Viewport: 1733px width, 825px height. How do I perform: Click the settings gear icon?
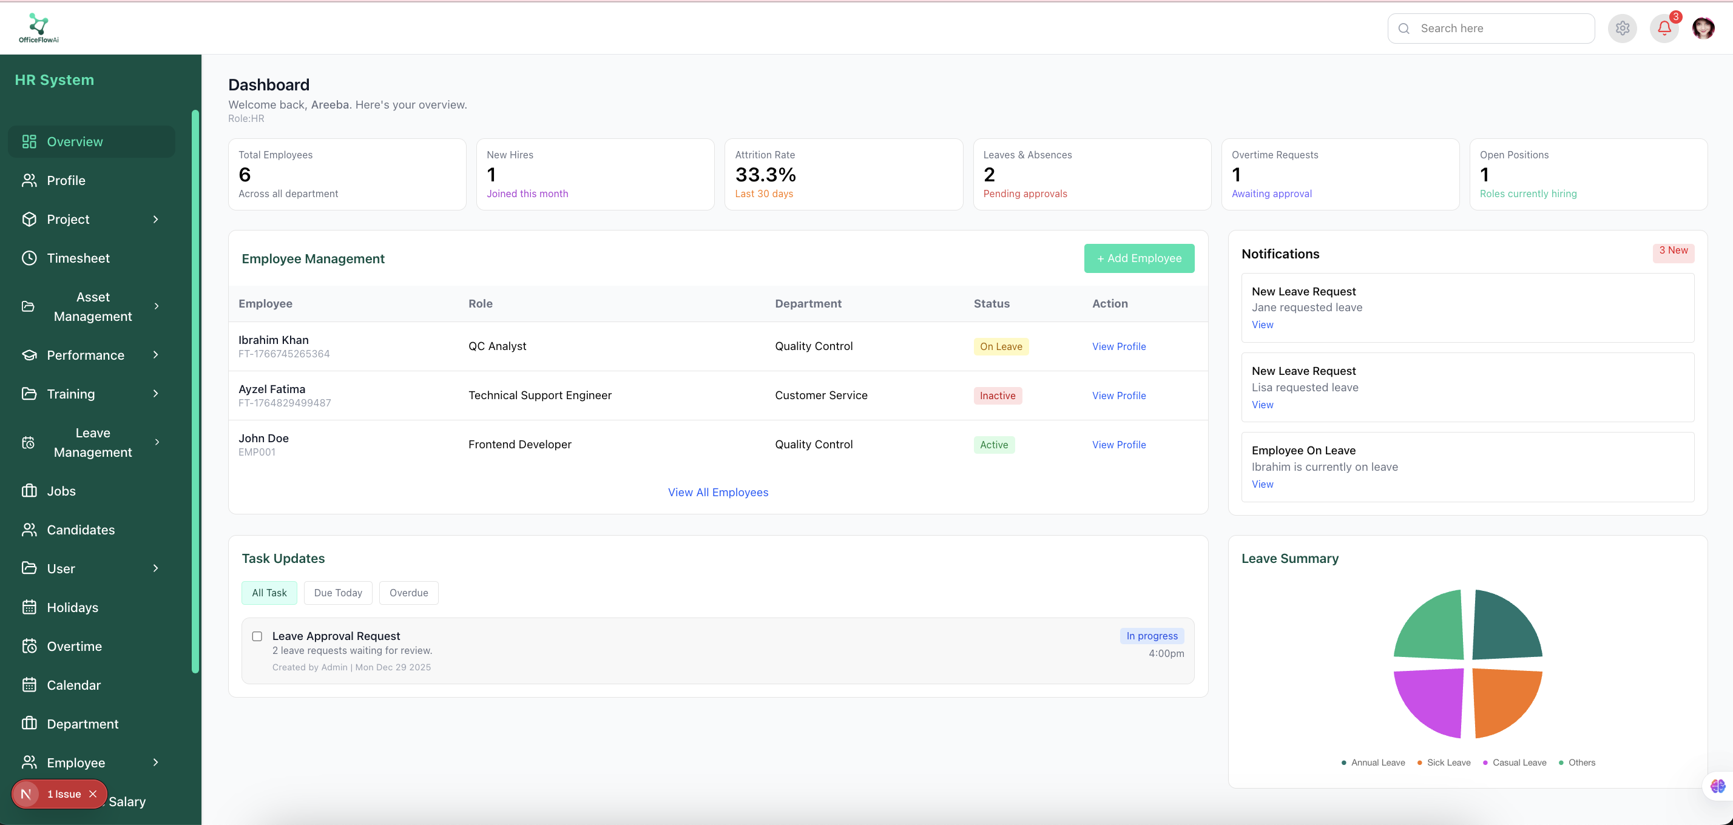[x=1622, y=29]
